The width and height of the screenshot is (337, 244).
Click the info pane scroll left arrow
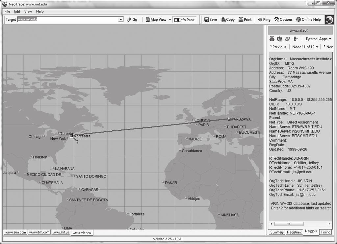point(272,224)
